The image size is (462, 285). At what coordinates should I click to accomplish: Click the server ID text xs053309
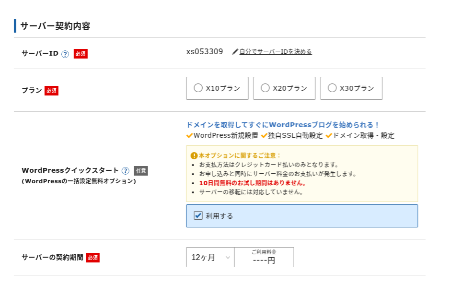[205, 52]
